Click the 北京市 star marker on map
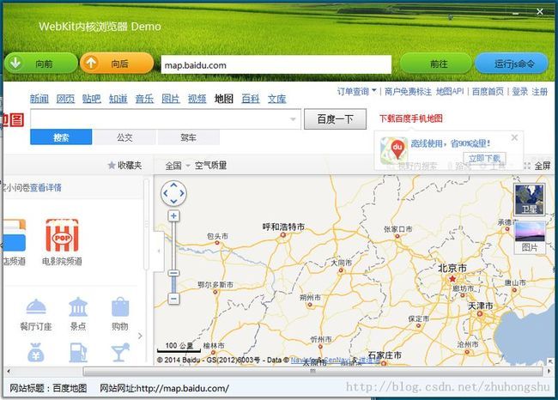Image resolution: width=558 pixels, height=400 pixels. 452,279
